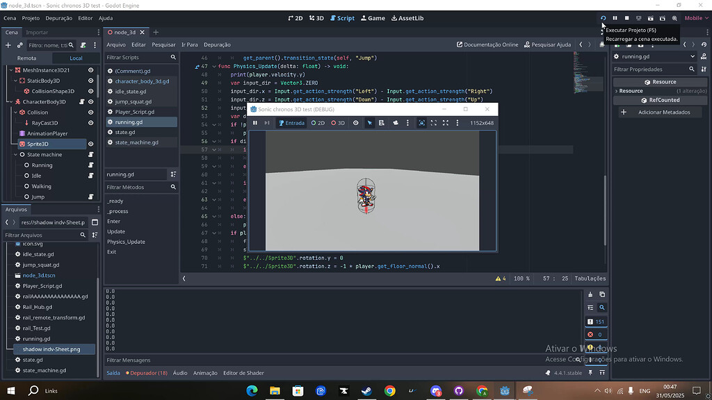Open running.gd object dropdown in the Inspector
Image resolution: width=712 pixels, height=400 pixels.
[654, 57]
